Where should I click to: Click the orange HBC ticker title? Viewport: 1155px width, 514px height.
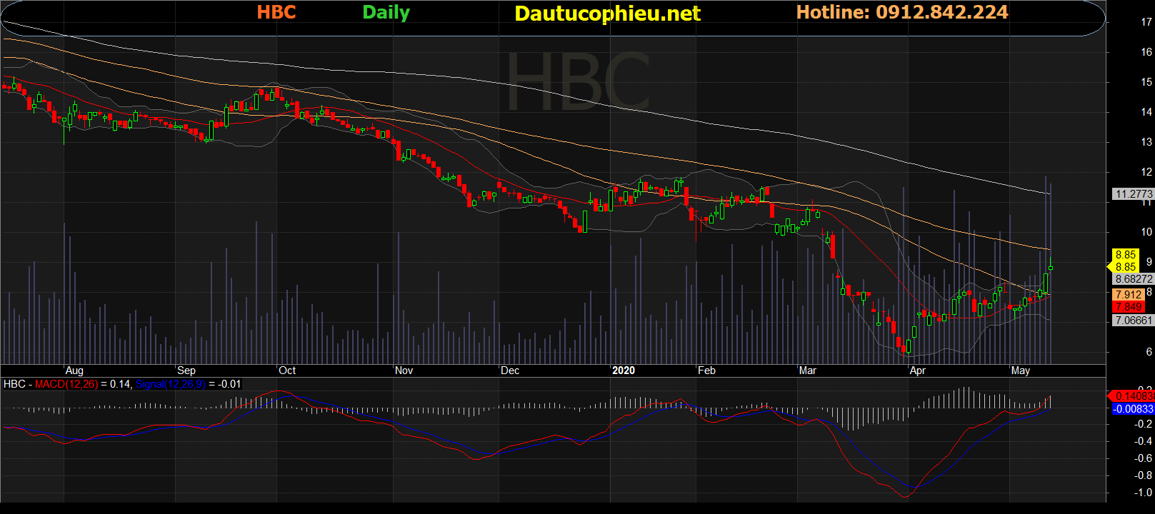pyautogui.click(x=276, y=12)
